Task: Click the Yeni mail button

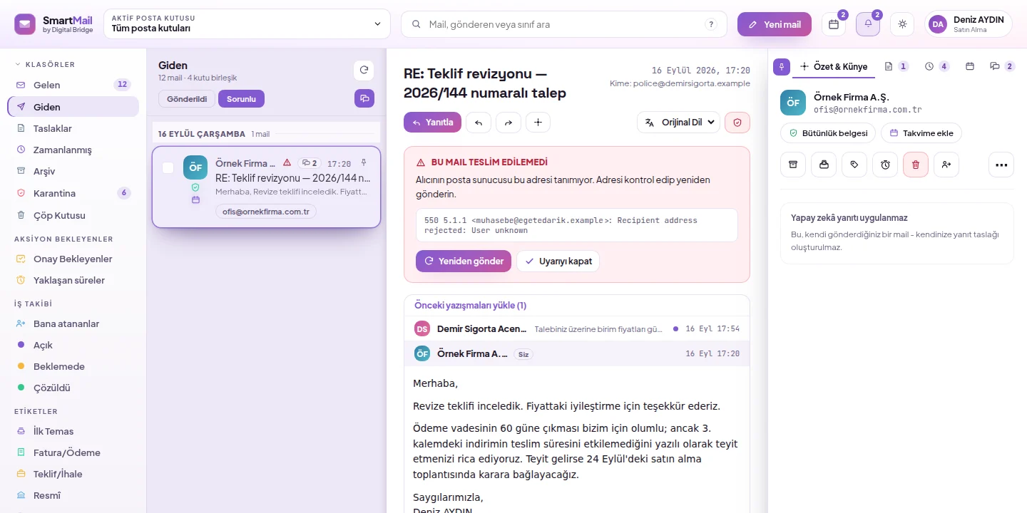Action: (775, 24)
